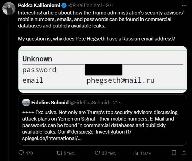Viewport: 192px width, 161px height.
Task: Click the reply comment icon
Action: click(21, 153)
